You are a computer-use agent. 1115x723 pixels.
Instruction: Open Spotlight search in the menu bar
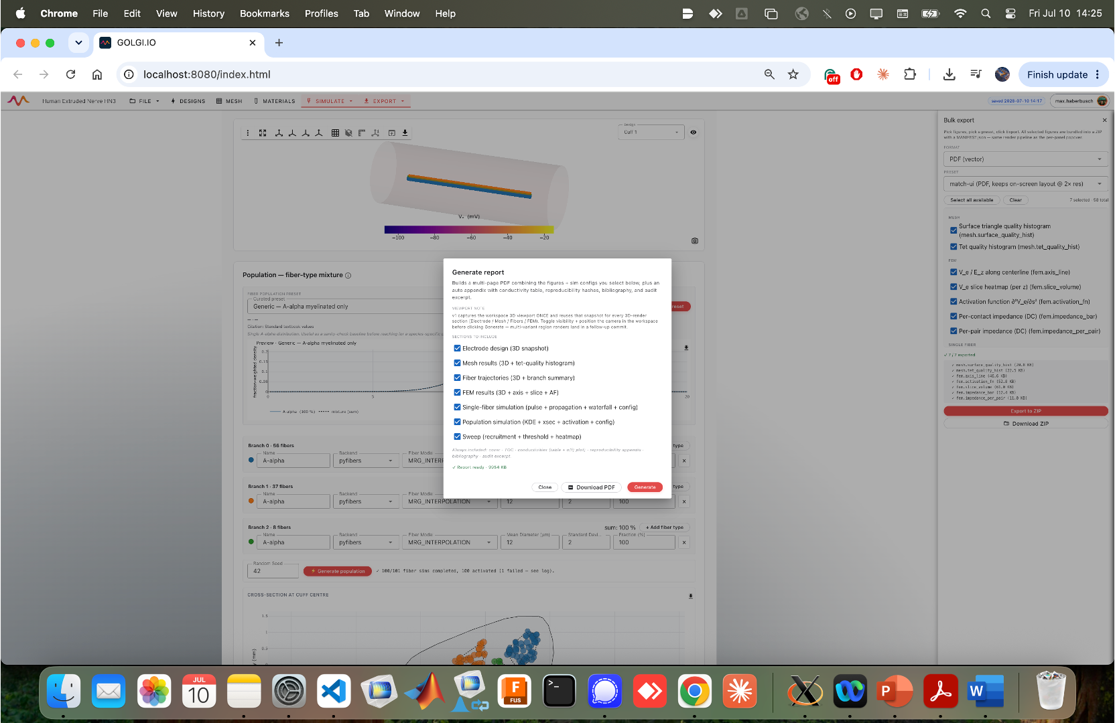[986, 13]
